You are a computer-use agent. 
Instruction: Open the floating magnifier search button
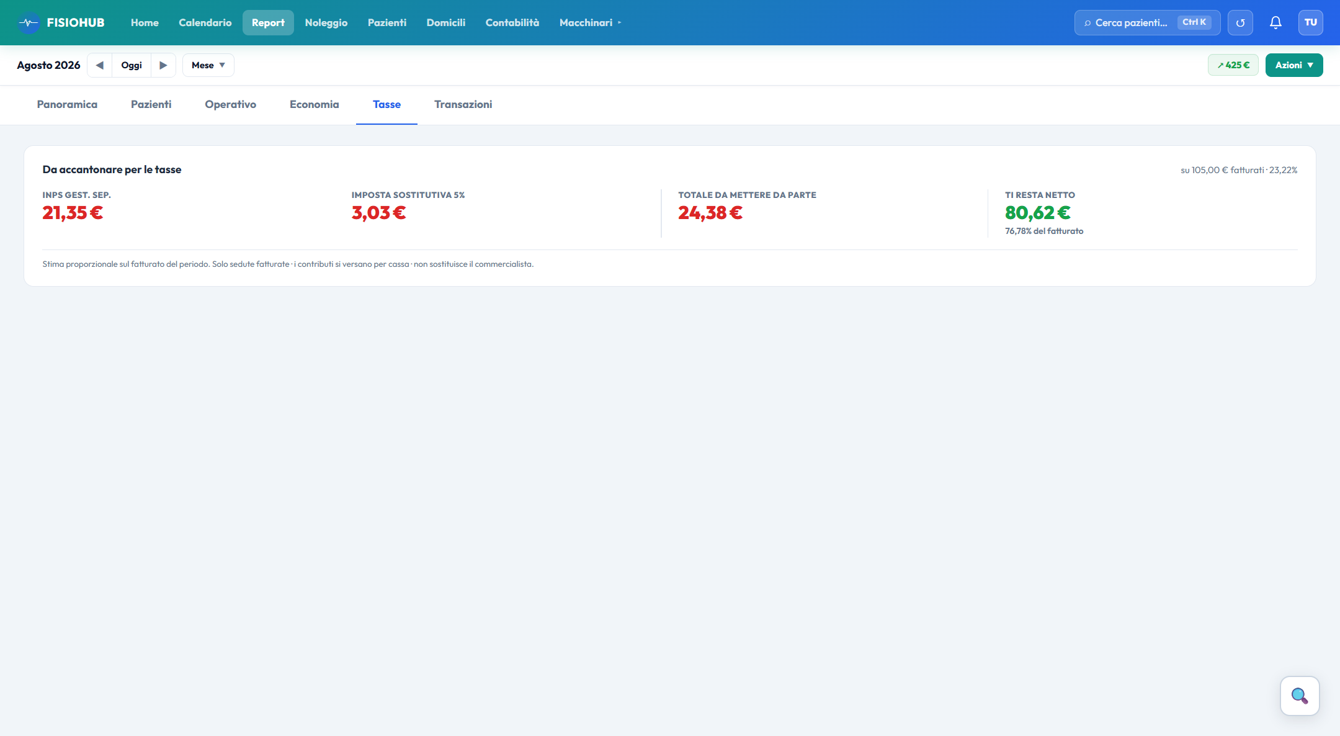1300,696
